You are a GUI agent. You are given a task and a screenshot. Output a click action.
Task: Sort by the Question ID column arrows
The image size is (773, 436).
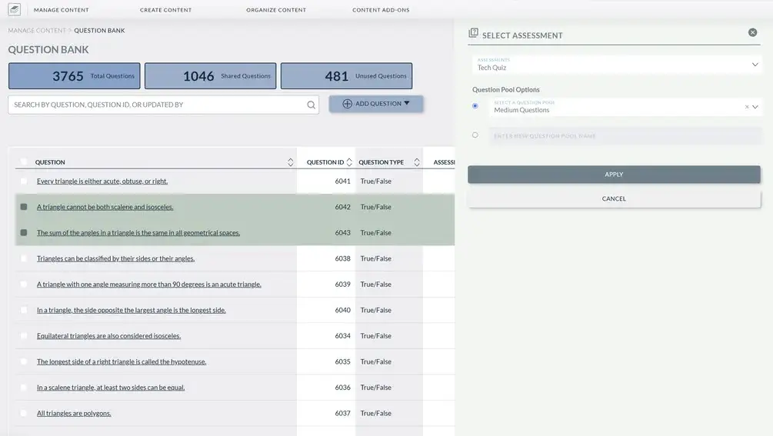click(349, 162)
